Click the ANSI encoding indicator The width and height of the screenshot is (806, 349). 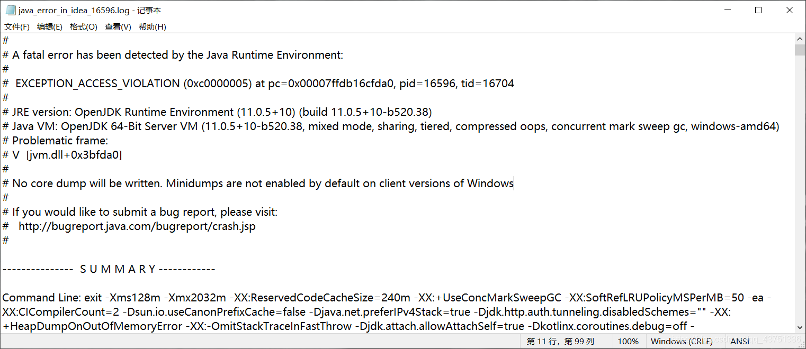(x=739, y=341)
